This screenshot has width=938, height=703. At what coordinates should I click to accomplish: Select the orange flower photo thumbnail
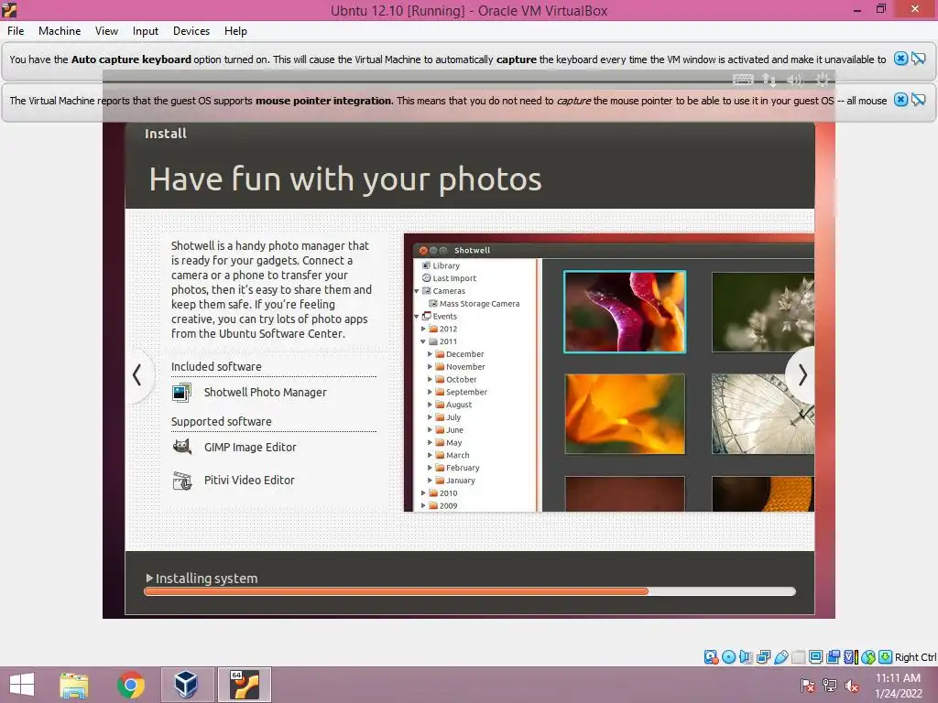point(625,414)
